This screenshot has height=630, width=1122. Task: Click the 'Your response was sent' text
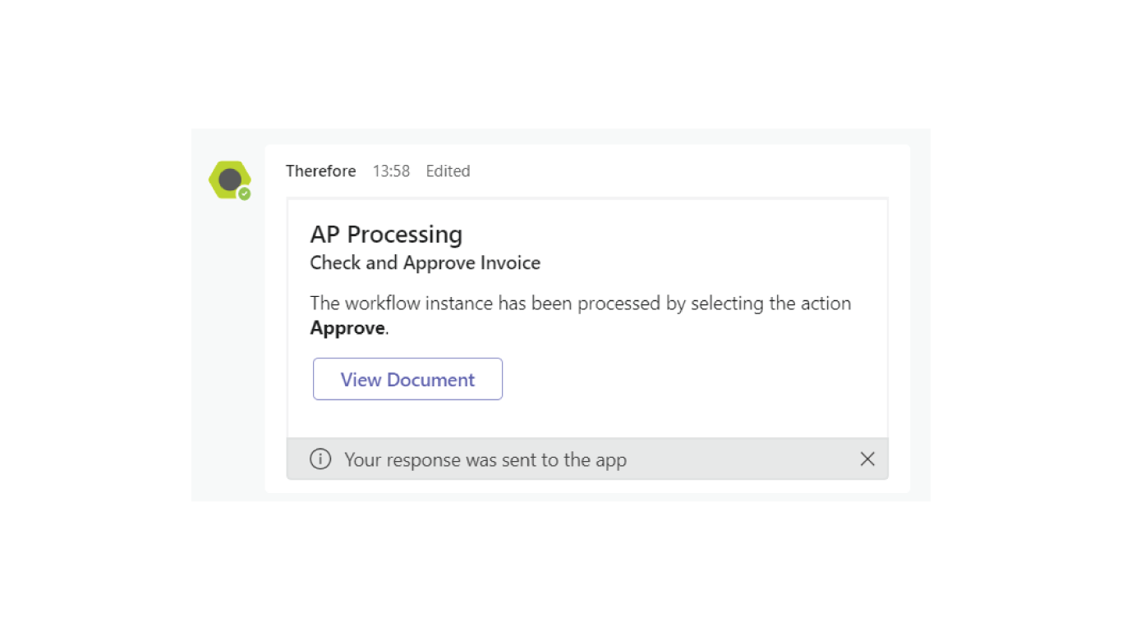pos(485,460)
